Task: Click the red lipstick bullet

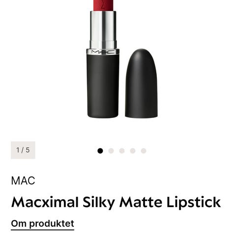Action: (x=103, y=5)
